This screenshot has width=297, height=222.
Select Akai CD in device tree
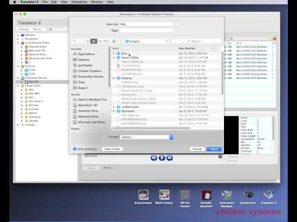click(x=33, y=82)
